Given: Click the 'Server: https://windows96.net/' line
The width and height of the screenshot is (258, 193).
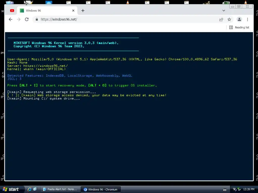Looking at the screenshot, I should click(x=38, y=66).
